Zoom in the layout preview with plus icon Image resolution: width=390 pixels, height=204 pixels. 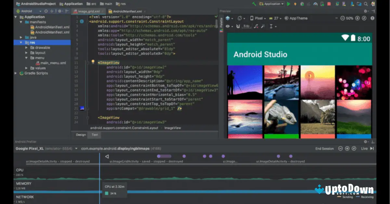point(357,18)
